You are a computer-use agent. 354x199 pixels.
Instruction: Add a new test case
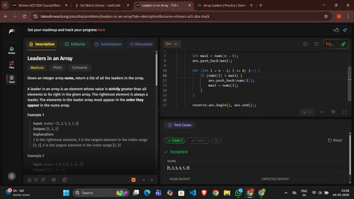(216, 140)
